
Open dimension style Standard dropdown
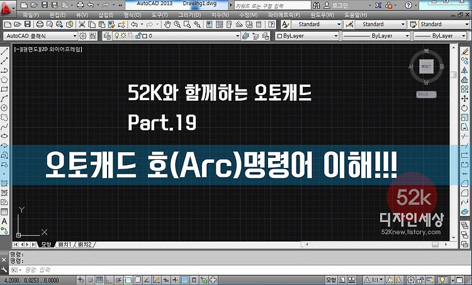click(x=381, y=25)
